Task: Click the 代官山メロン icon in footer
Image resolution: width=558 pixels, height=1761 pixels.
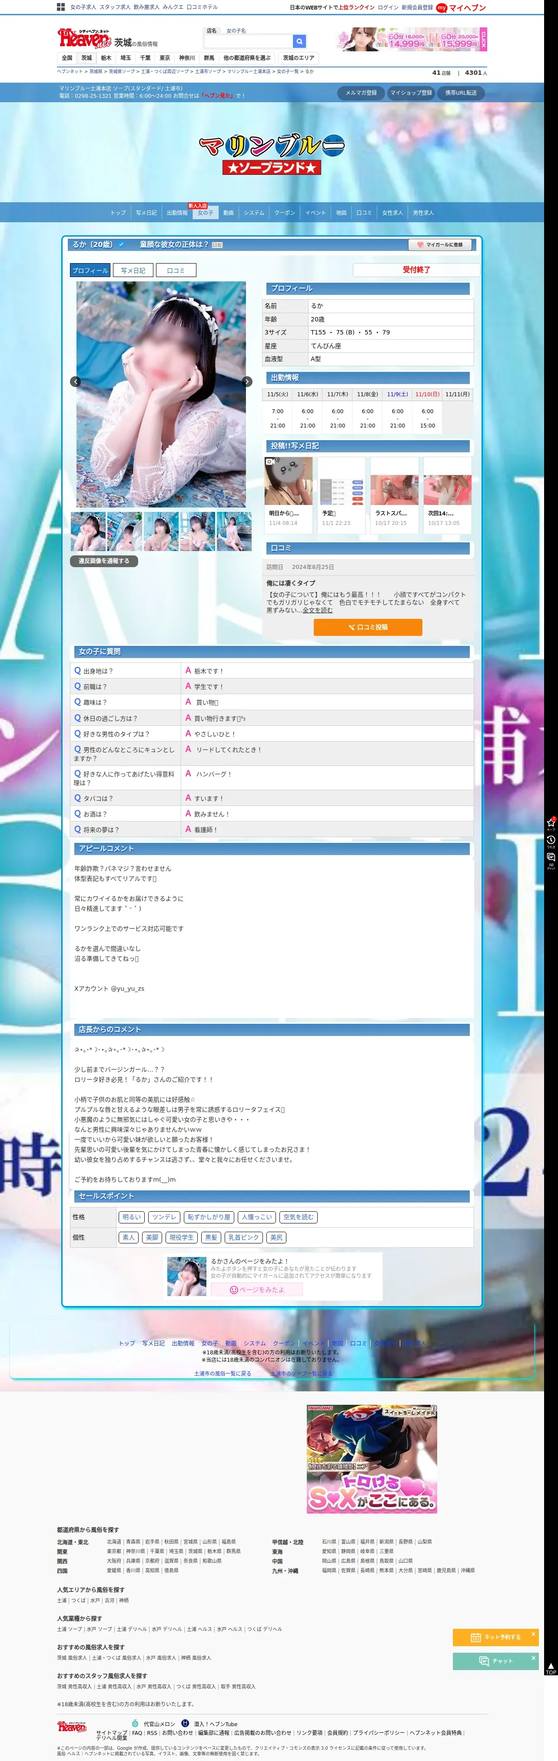Action: coord(135,1724)
